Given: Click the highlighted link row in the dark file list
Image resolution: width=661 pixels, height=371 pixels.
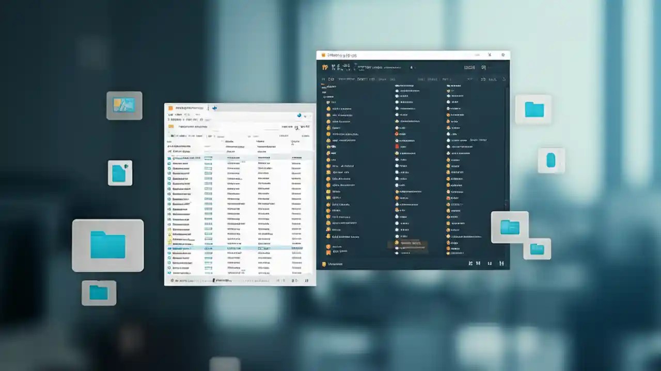Looking at the screenshot, I should point(410,243).
